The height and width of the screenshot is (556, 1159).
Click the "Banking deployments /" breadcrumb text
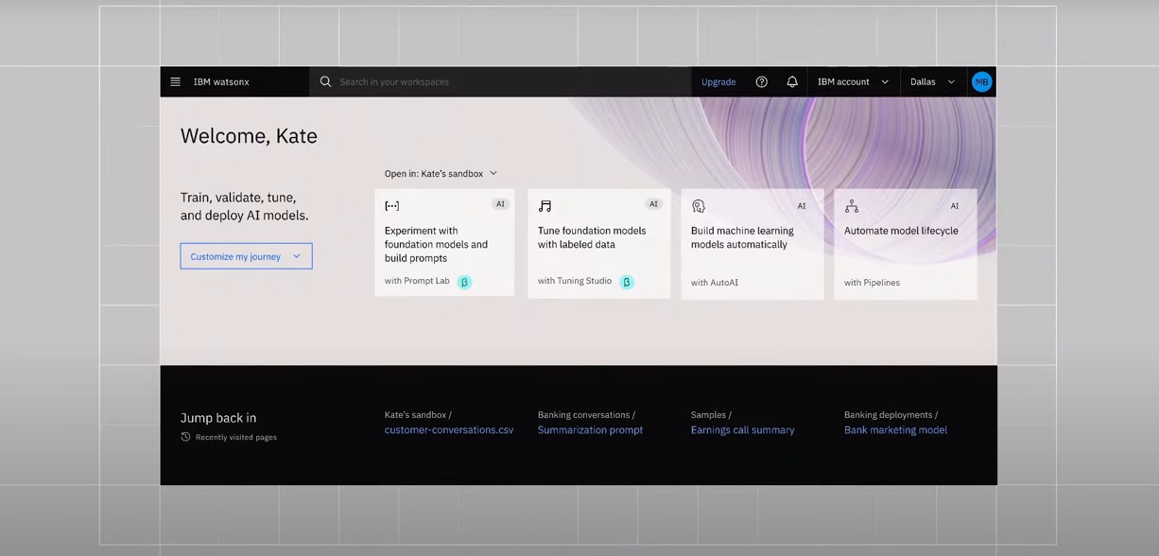pos(891,415)
